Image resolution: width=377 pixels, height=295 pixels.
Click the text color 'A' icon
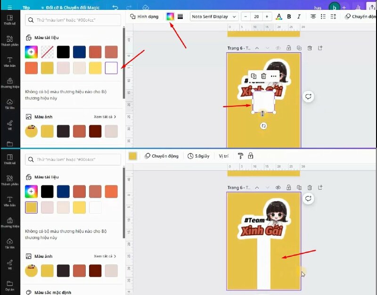279,16
